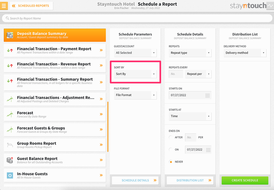The image size is (274, 190).
Task: Click the Forecast Guests & Groups chart icon
Action: (10, 130)
